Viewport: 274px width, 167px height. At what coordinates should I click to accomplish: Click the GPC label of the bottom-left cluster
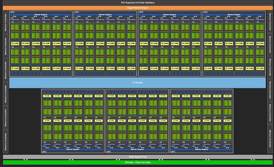[x=44, y=152]
